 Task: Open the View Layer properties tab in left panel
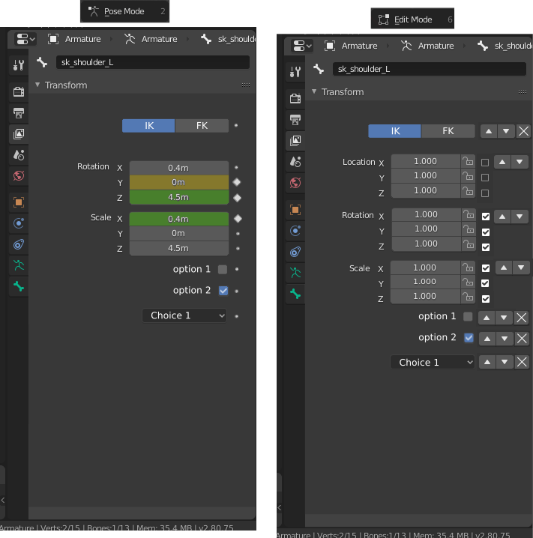(x=19, y=134)
